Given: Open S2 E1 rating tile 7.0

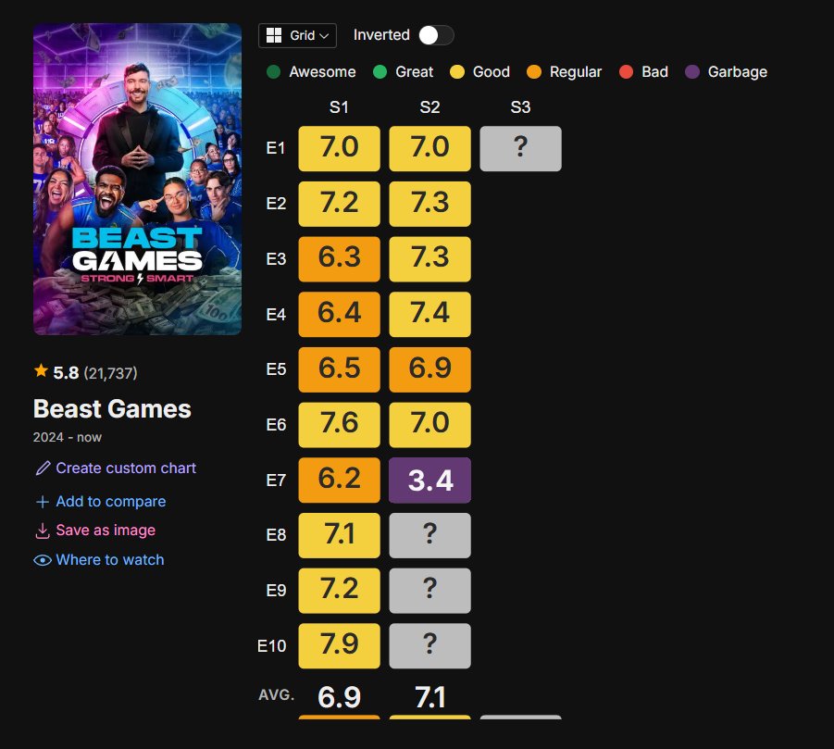Looking at the screenshot, I should [x=429, y=148].
